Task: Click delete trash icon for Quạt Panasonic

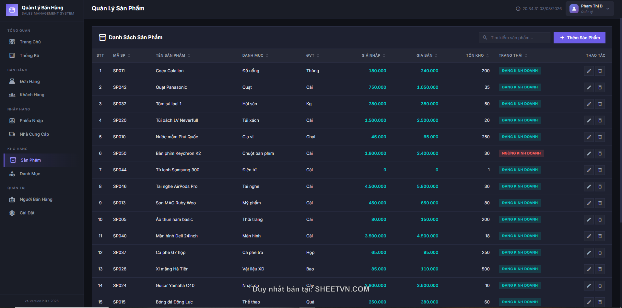Action: click(600, 87)
